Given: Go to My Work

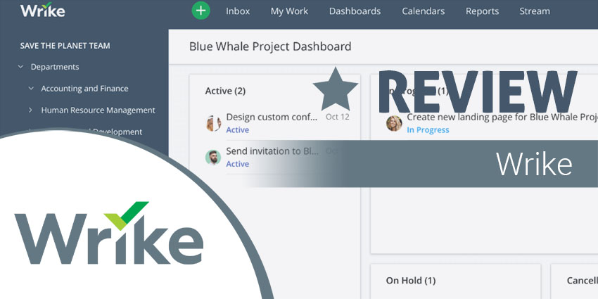Looking at the screenshot, I should 289,11.
